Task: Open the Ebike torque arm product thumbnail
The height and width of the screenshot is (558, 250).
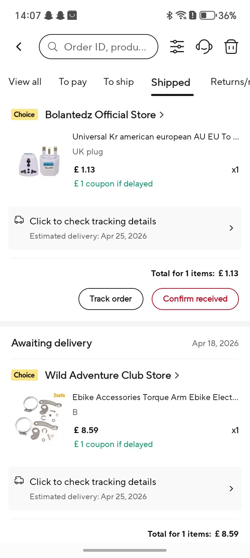Action: point(39,417)
